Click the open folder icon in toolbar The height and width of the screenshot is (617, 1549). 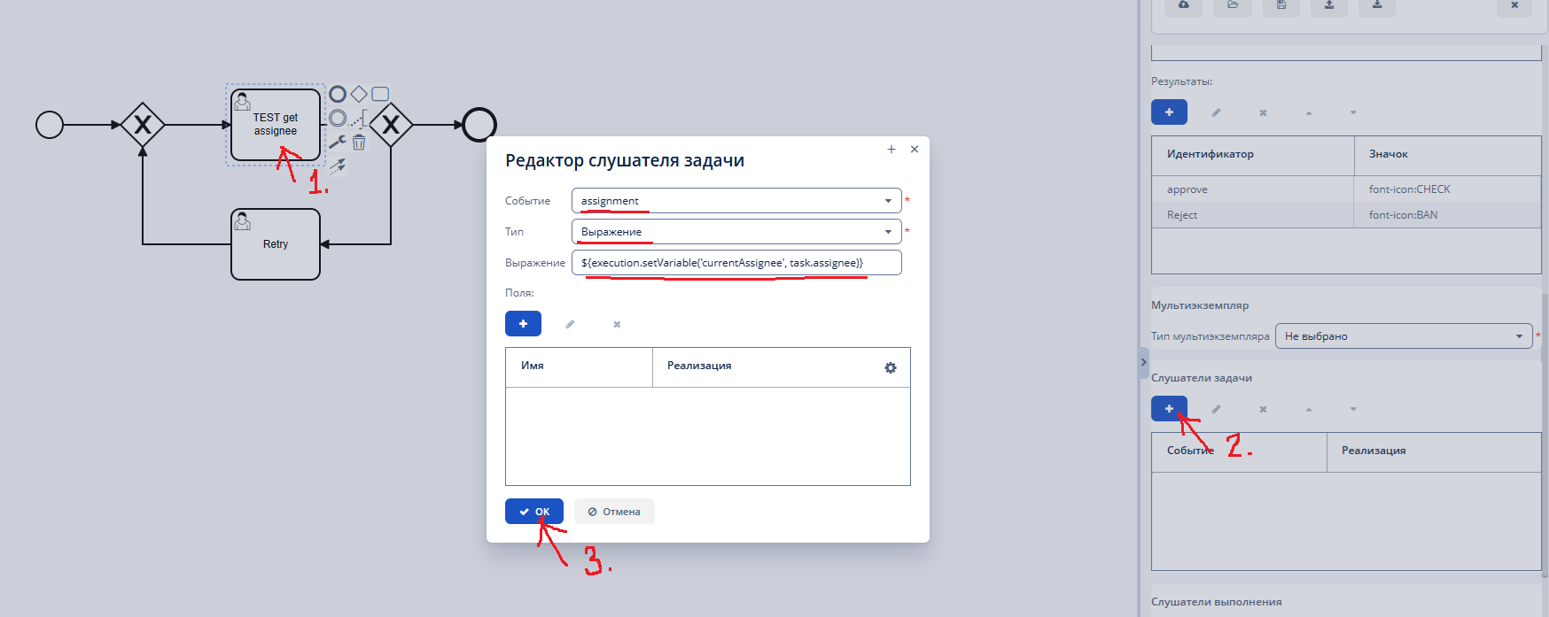click(1233, 5)
